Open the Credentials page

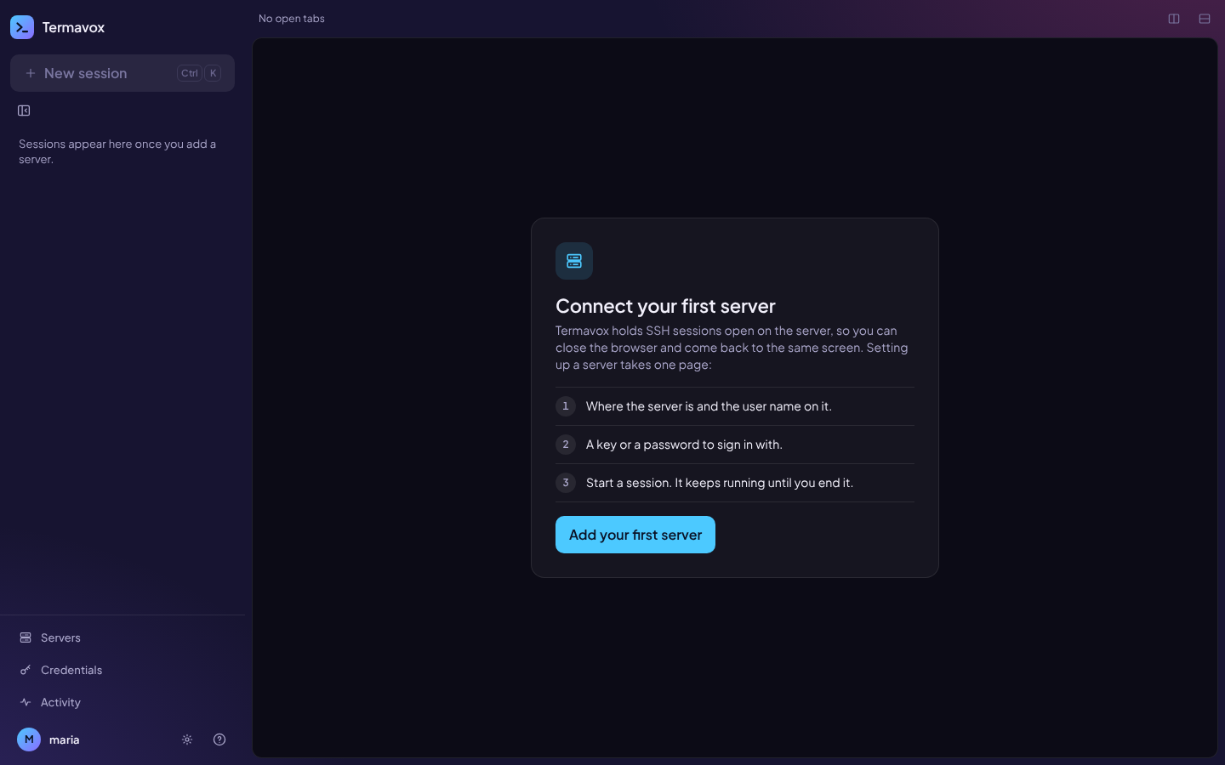coord(122,670)
